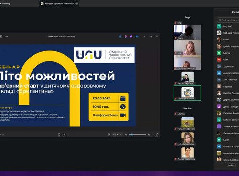The image size is (239, 176).
Task: Select participant Марія in the list
Action: click(x=228, y=140)
